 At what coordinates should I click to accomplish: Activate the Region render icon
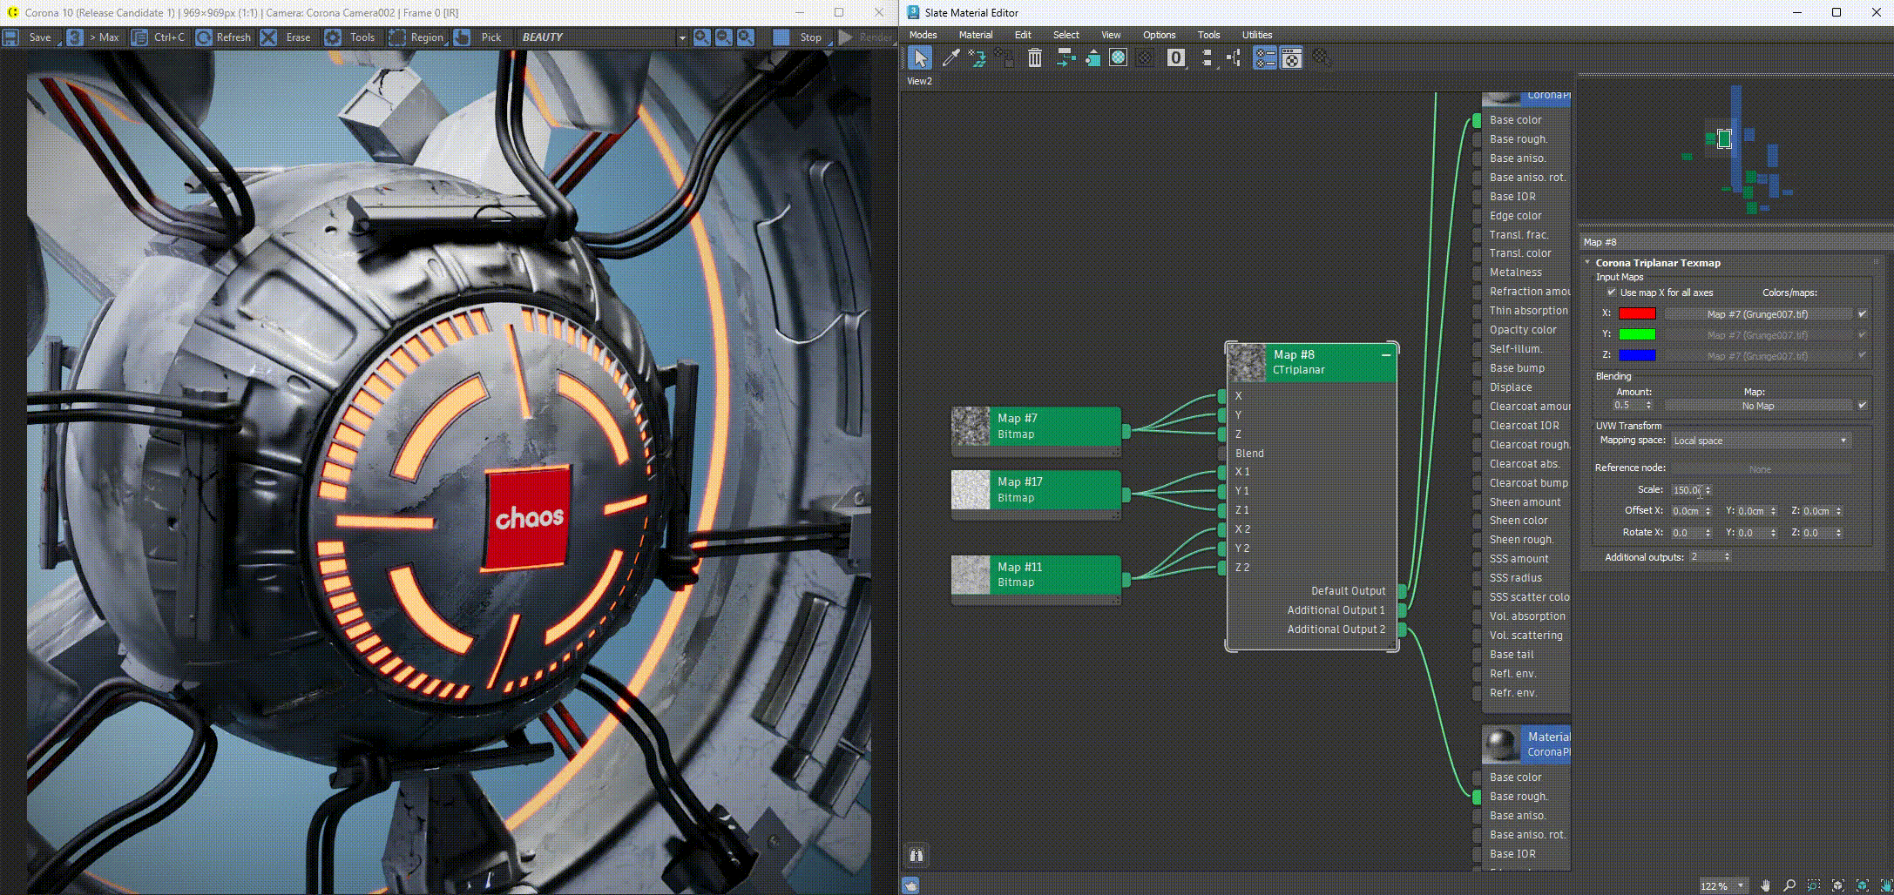pos(397,37)
